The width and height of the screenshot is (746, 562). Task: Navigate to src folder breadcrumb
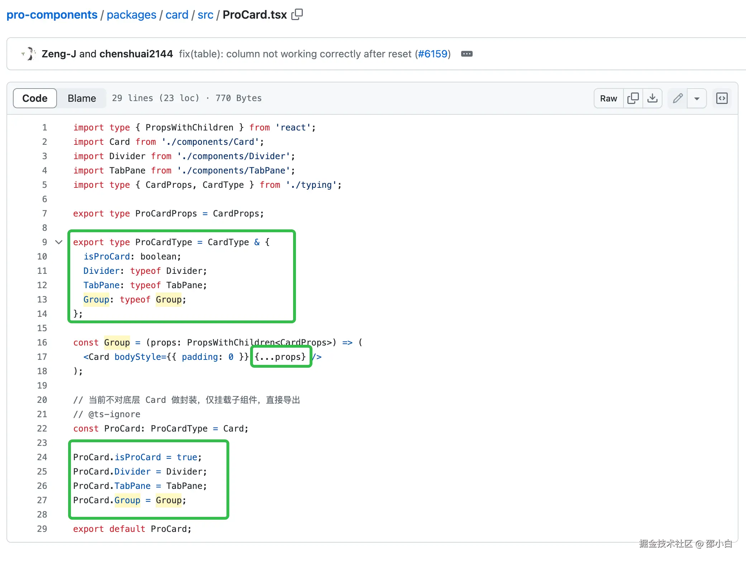(205, 15)
